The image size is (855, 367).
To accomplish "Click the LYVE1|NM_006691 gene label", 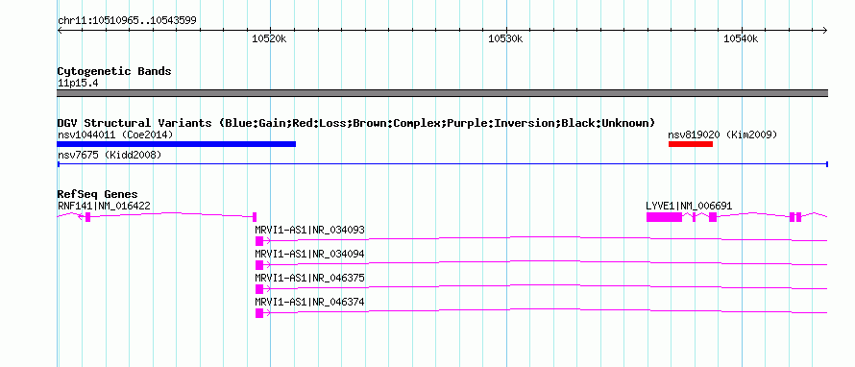I will [x=689, y=206].
